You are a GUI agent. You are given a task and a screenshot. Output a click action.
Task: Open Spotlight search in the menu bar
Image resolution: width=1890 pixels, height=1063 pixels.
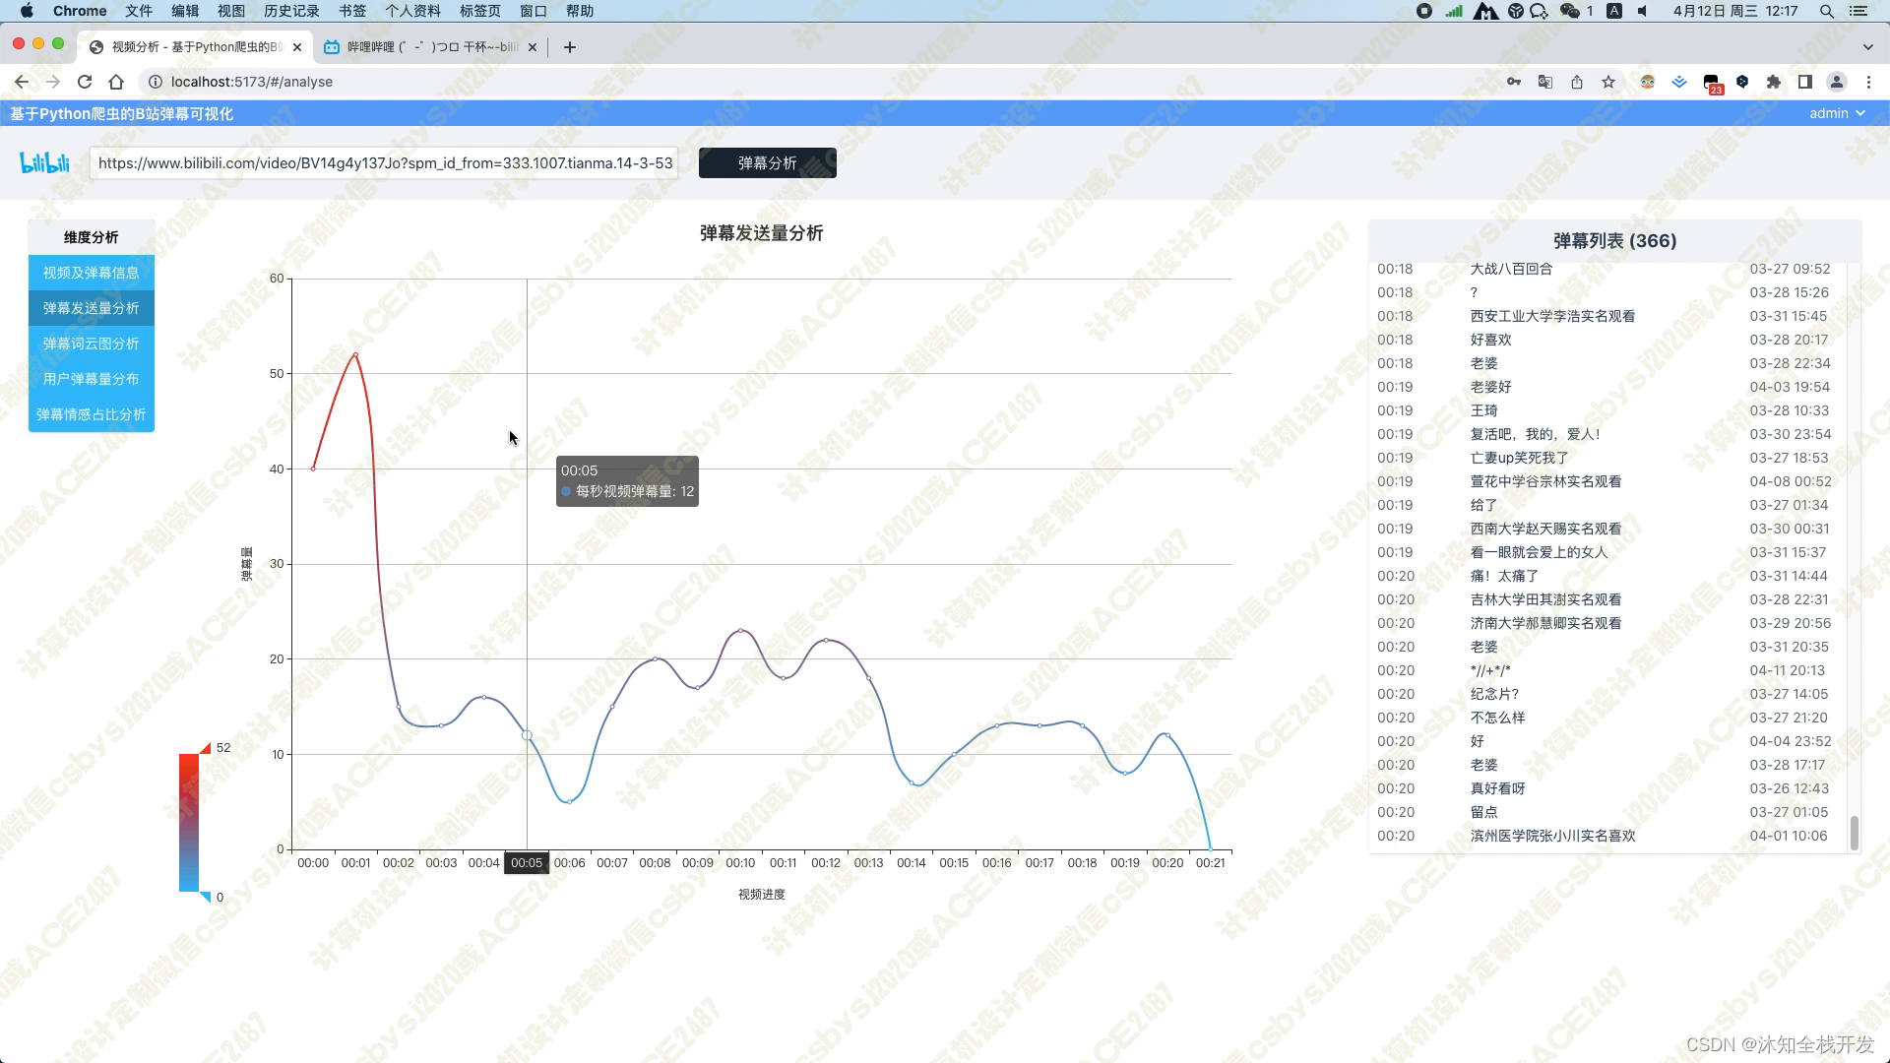(x=1827, y=11)
